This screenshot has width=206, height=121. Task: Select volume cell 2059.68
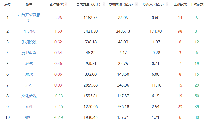click(91, 85)
